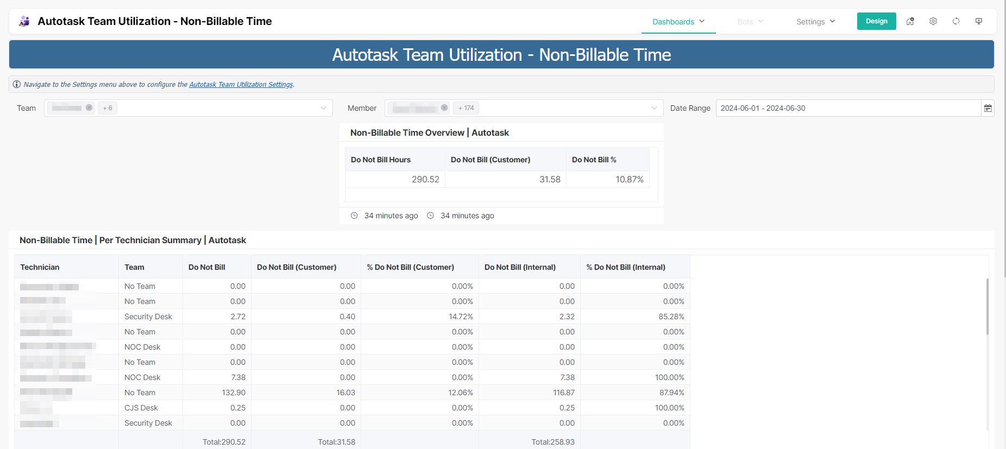Click the app logo icon beside the title
1006x449 pixels.
click(x=24, y=21)
